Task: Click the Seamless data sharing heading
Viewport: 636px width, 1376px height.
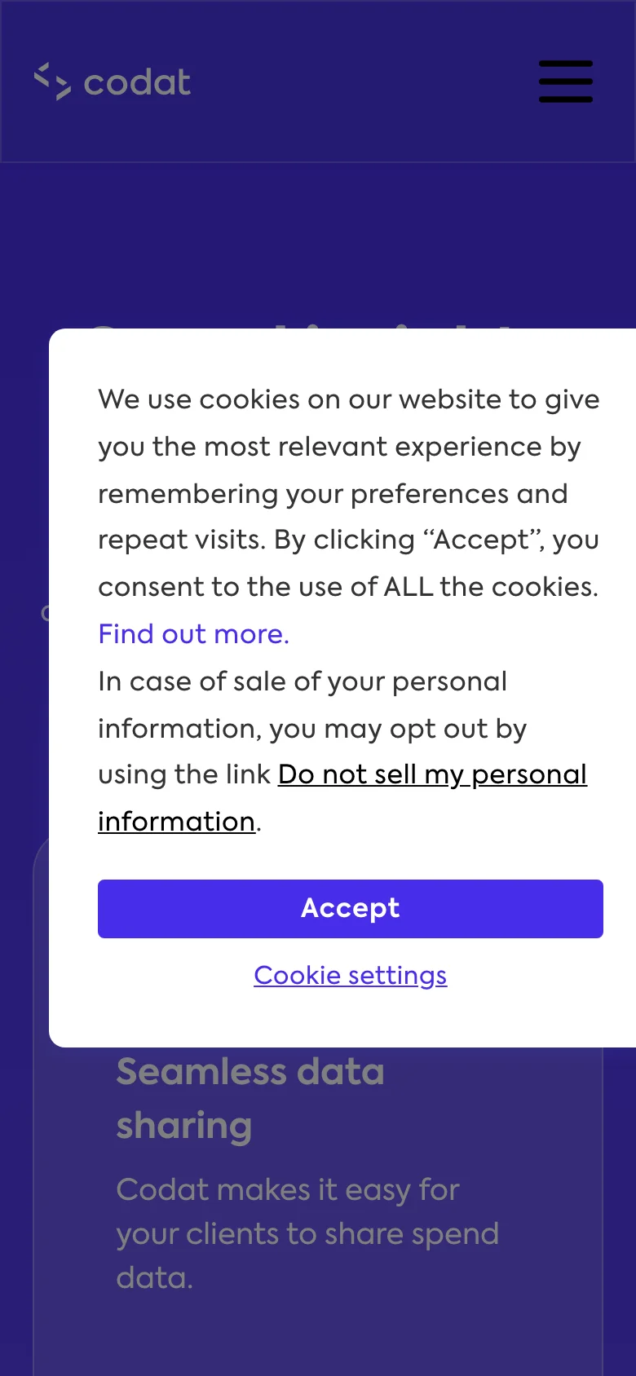Action: pyautogui.click(x=250, y=1098)
